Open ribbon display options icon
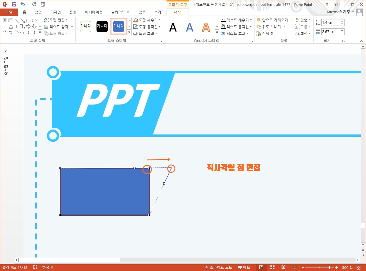366x271 pixels. click(x=336, y=4)
